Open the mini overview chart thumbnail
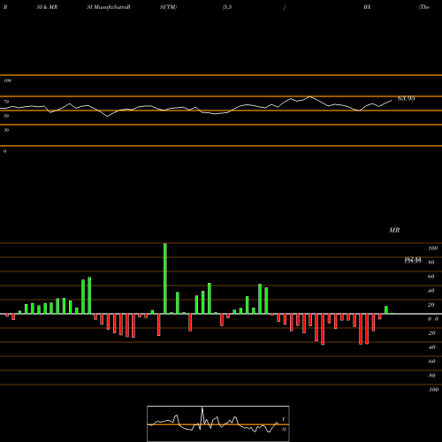 218,423
